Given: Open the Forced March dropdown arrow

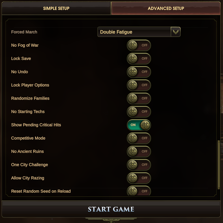Looking at the screenshot, I should (x=175, y=32).
